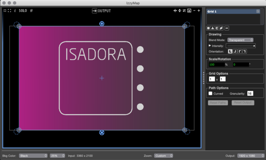Select the second orientation option
This screenshot has height=160, width=266.
[235, 52]
